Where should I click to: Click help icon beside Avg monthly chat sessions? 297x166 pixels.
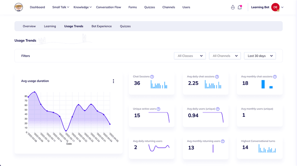(x=275, y=77)
